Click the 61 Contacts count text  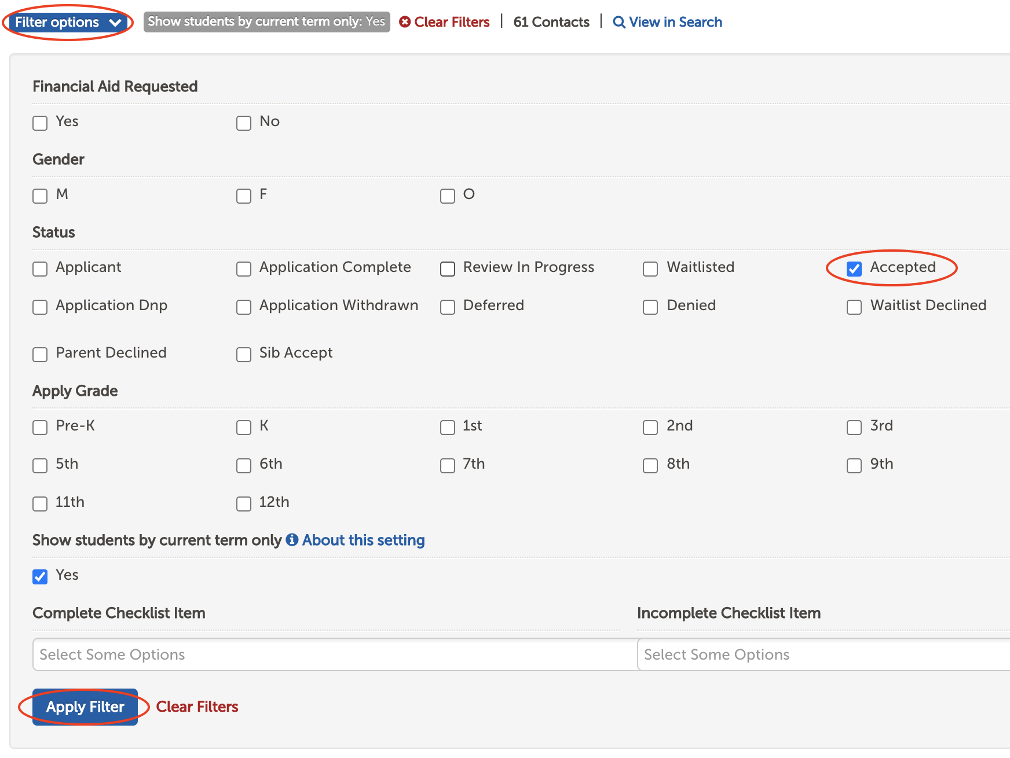click(x=551, y=22)
